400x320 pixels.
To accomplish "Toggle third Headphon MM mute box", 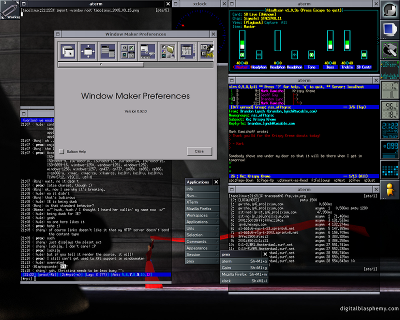I will pyautogui.click(x=294, y=55).
